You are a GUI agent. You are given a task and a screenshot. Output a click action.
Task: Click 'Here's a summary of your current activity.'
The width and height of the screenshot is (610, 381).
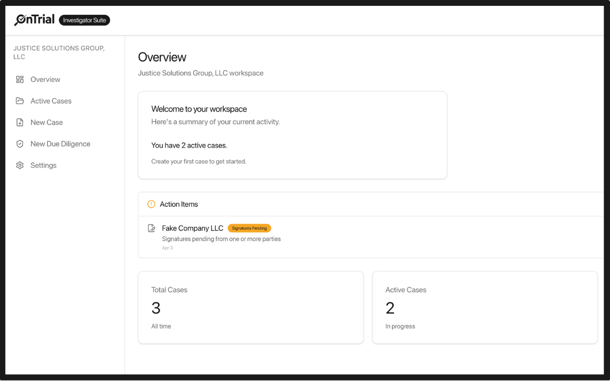coord(215,122)
